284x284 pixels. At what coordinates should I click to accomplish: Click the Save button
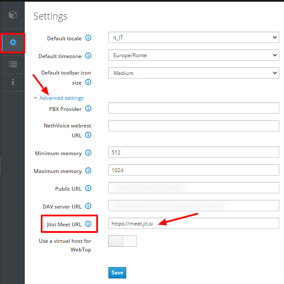click(x=117, y=273)
